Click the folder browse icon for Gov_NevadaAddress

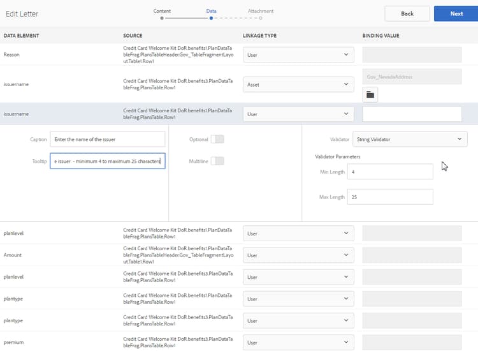(370, 95)
